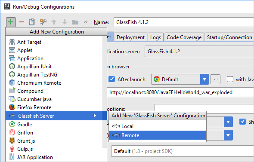Screen dimensions: 254x162
Task: Switch to the Deployment tab
Action: pyautogui.click(x=130, y=37)
